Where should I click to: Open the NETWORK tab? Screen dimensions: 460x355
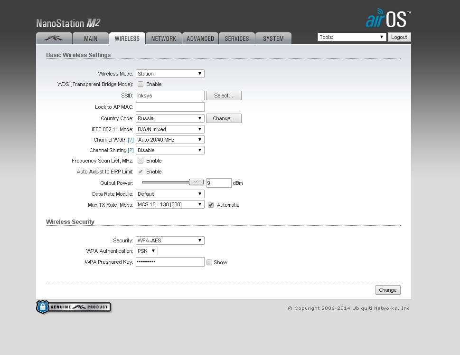tap(164, 38)
